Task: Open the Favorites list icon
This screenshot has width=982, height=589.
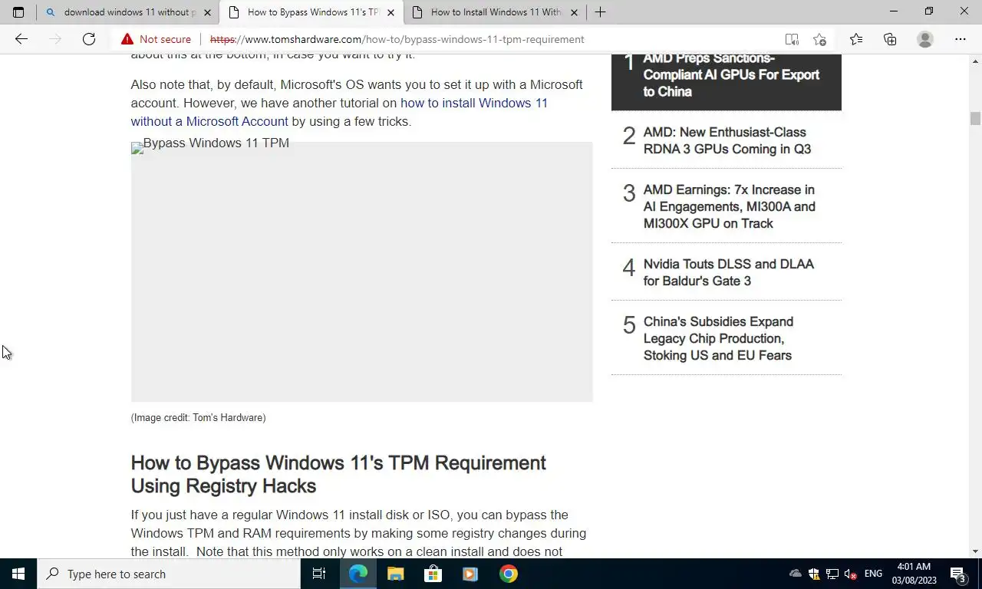Action: [x=856, y=39]
